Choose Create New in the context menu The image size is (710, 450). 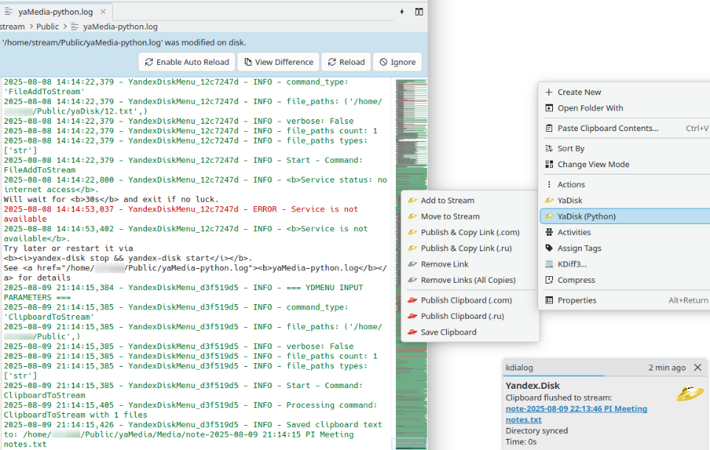point(625,92)
